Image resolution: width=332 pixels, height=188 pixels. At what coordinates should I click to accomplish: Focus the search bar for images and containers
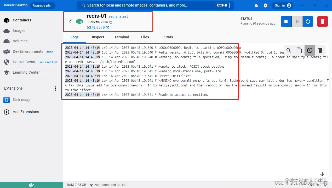tap(155, 5)
